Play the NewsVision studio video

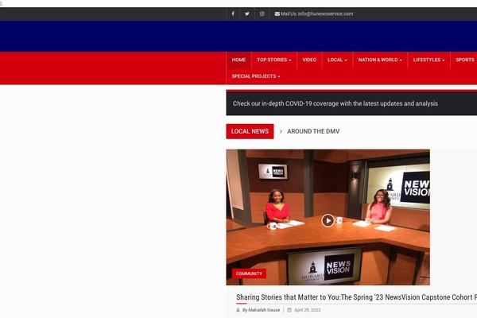[328, 220]
